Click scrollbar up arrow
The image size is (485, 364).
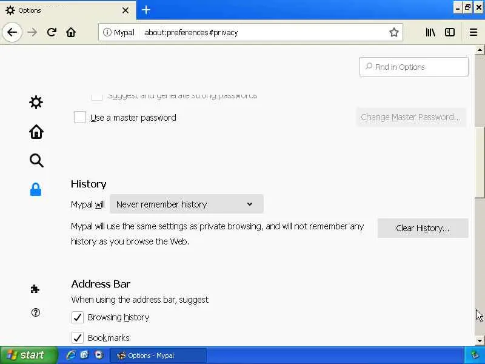tap(480, 50)
